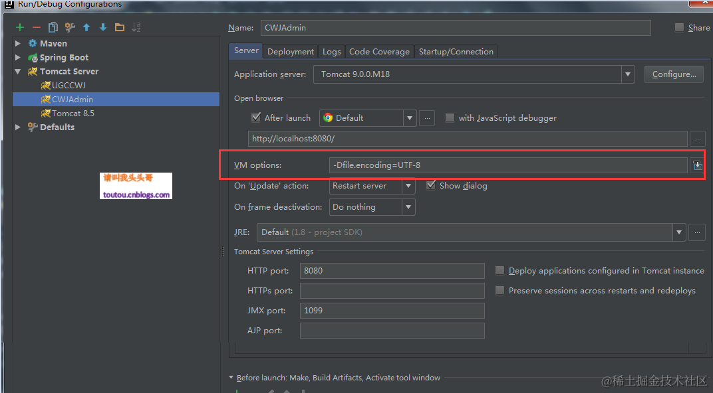
Task: Open the JRE browse ellipsis button
Action: pyautogui.click(x=697, y=232)
